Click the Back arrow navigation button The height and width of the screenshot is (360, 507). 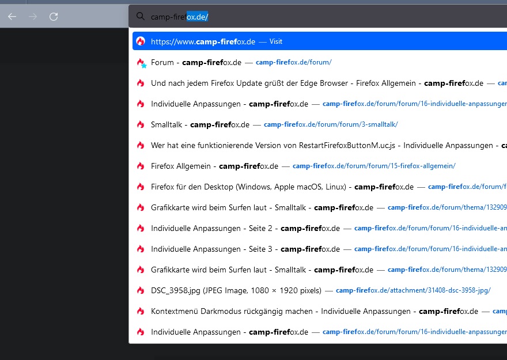[x=12, y=17]
